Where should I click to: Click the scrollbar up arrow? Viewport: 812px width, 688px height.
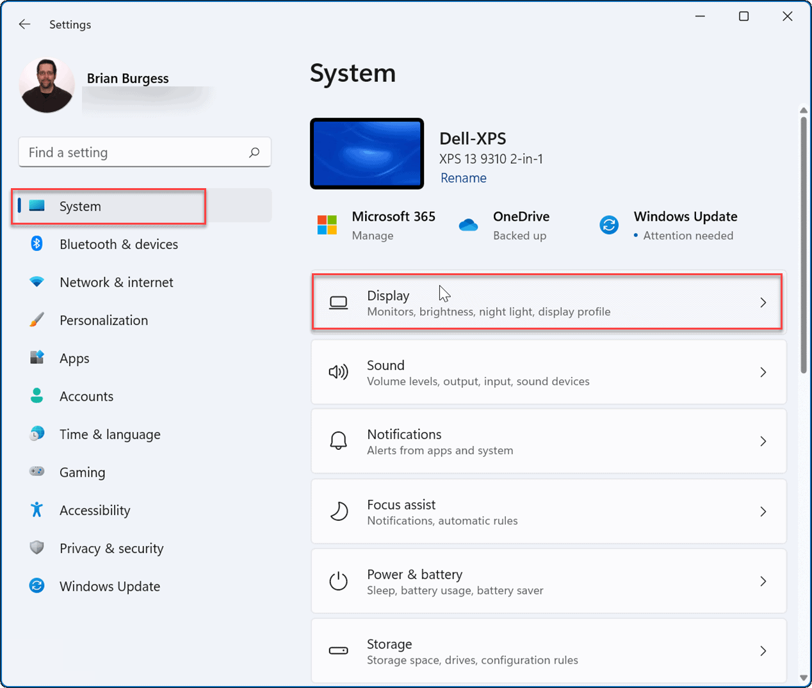[804, 110]
